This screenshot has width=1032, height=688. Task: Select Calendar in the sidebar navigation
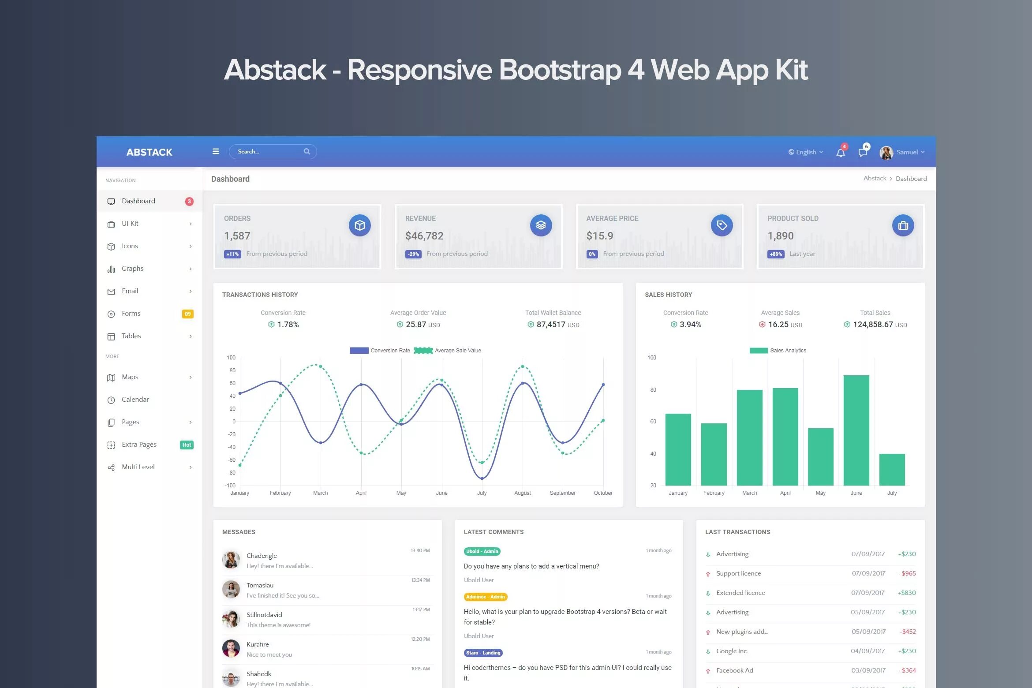pos(135,400)
